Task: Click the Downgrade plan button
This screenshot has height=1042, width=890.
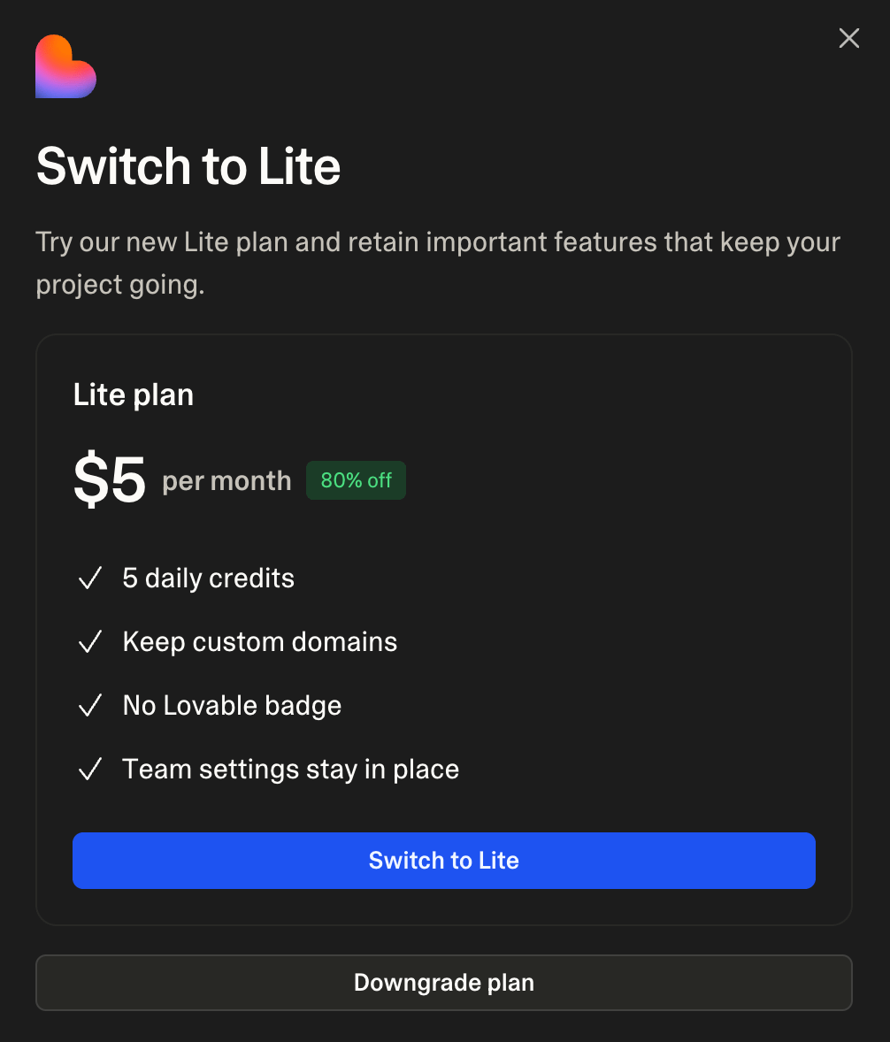Action: tap(443, 982)
